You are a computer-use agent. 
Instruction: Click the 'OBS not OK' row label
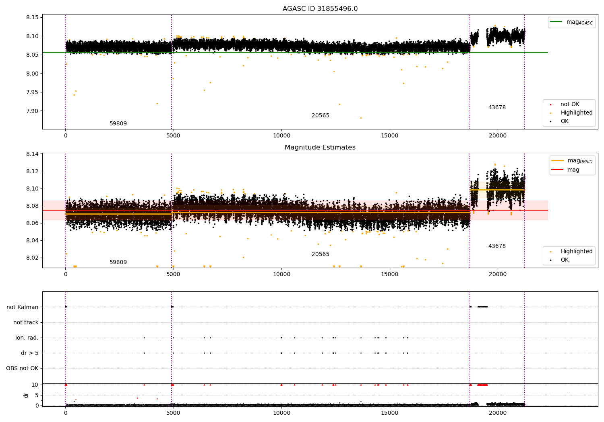pyautogui.click(x=22, y=369)
